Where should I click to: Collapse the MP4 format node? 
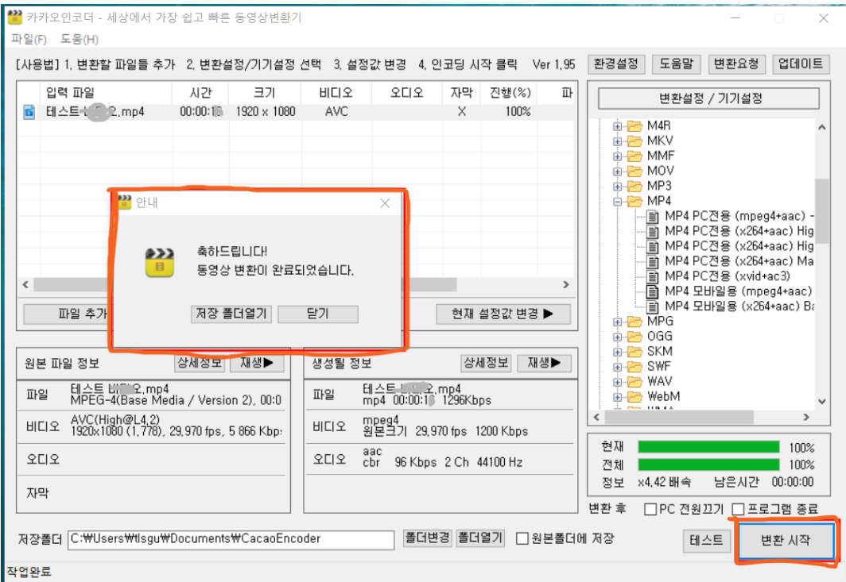point(616,199)
